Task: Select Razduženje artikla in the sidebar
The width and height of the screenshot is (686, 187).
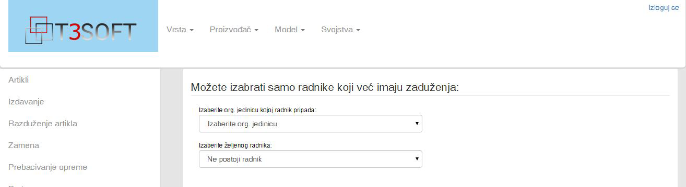Action: 43,124
